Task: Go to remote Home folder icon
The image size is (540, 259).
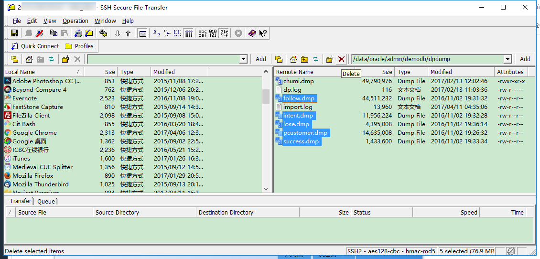Action: [x=293, y=59]
